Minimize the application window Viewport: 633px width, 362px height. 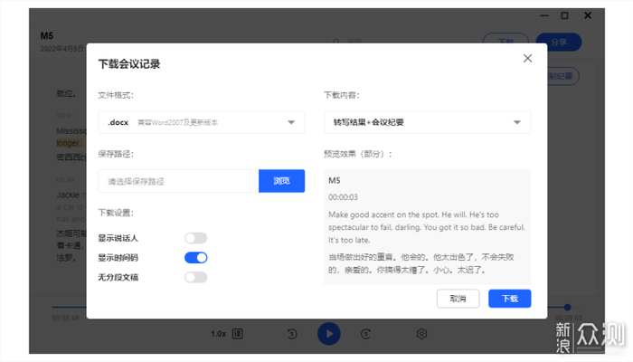544,15
